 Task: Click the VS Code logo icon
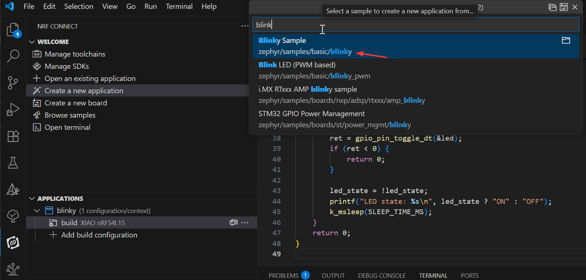[9, 6]
